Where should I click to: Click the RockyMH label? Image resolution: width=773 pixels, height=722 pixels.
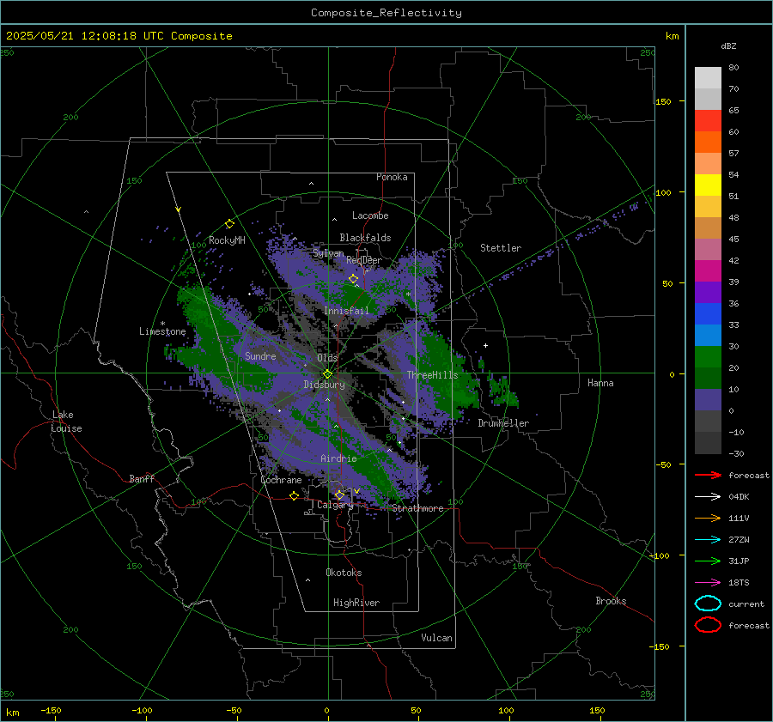[227, 240]
